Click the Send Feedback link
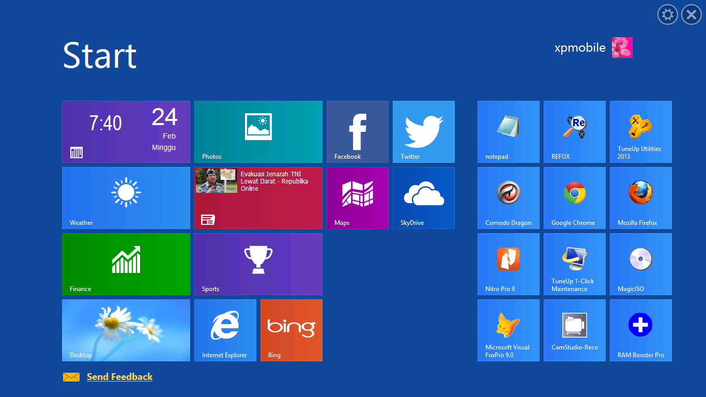Screen dimensions: 706x397 pyautogui.click(x=119, y=377)
